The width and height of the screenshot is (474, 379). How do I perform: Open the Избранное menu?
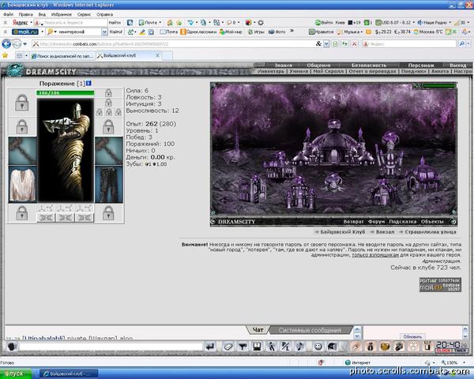62,14
